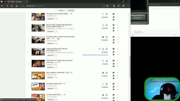Open the browser more options menu
The width and height of the screenshot is (180, 101).
pos(128,6)
